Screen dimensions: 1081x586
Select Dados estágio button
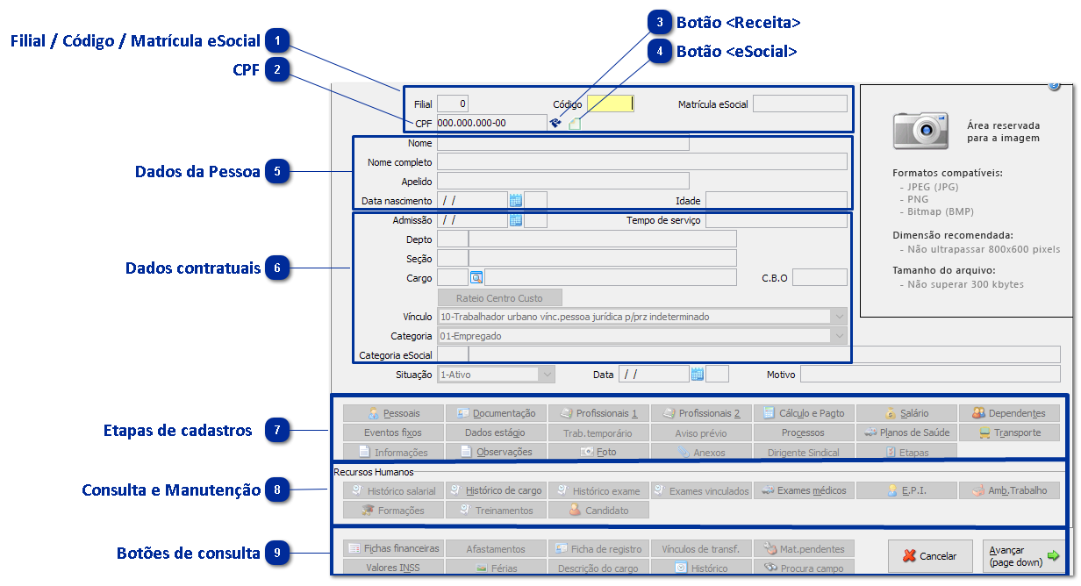496,432
